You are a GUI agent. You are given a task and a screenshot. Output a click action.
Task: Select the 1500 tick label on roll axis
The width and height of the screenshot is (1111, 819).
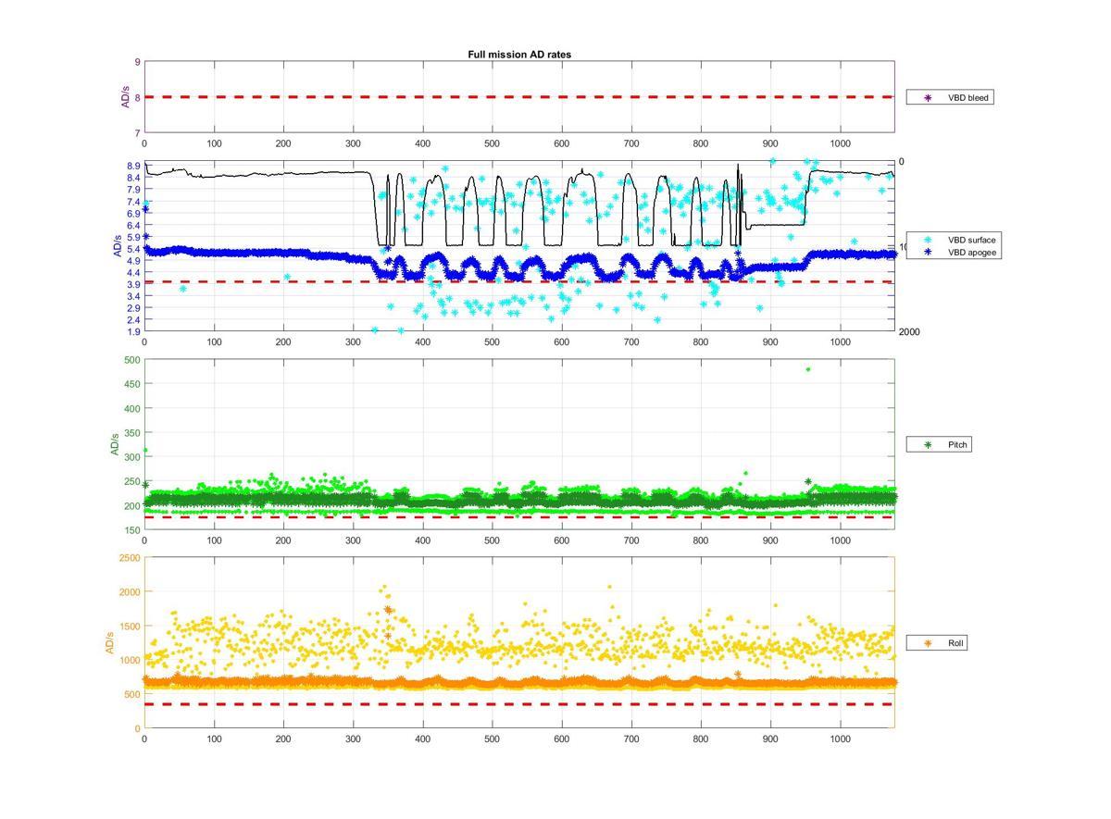[131, 627]
